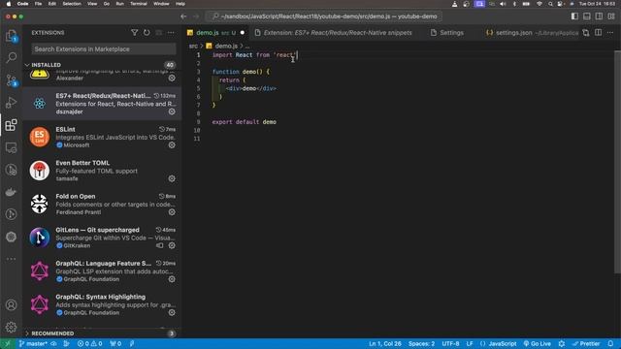Click errors and warnings count in status bar

click(90, 343)
